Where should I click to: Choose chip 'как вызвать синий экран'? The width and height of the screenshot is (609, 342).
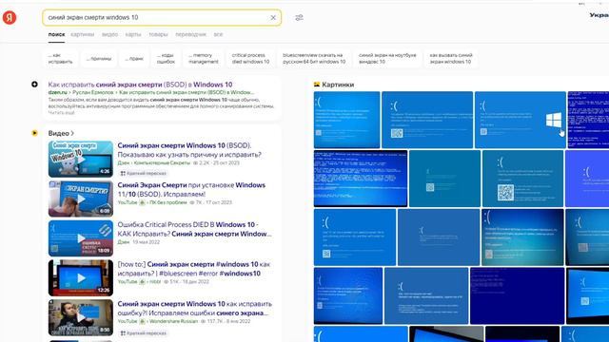(451, 59)
